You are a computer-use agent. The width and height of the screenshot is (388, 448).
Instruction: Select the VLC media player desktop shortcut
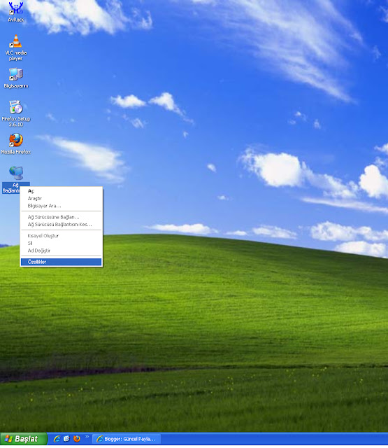click(15, 48)
